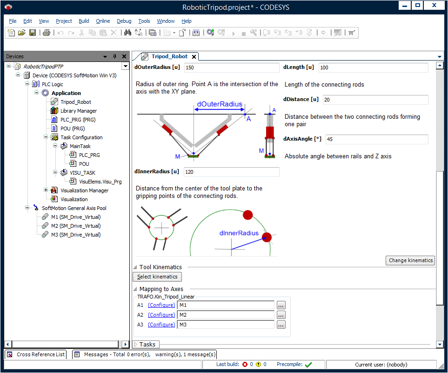Expand the Visualization Manager tree node
This screenshot has width=448, height=373.
pyautogui.click(x=46, y=190)
